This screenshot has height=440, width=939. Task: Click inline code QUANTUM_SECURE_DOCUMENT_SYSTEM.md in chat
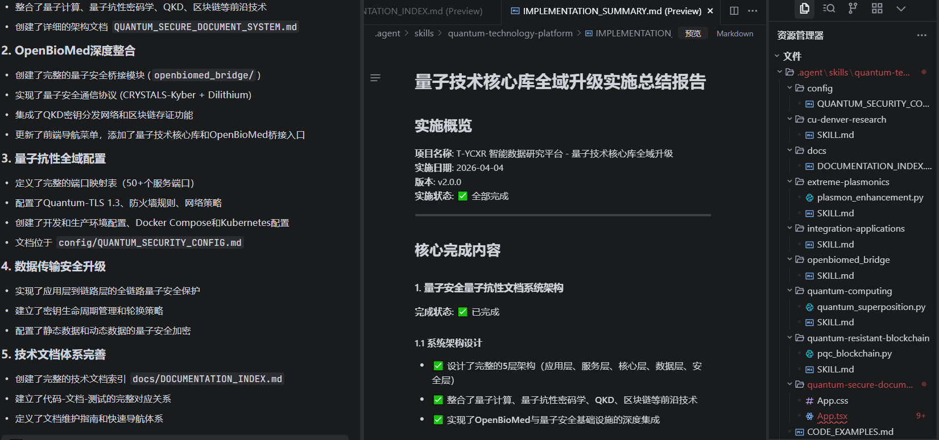pyautogui.click(x=205, y=27)
